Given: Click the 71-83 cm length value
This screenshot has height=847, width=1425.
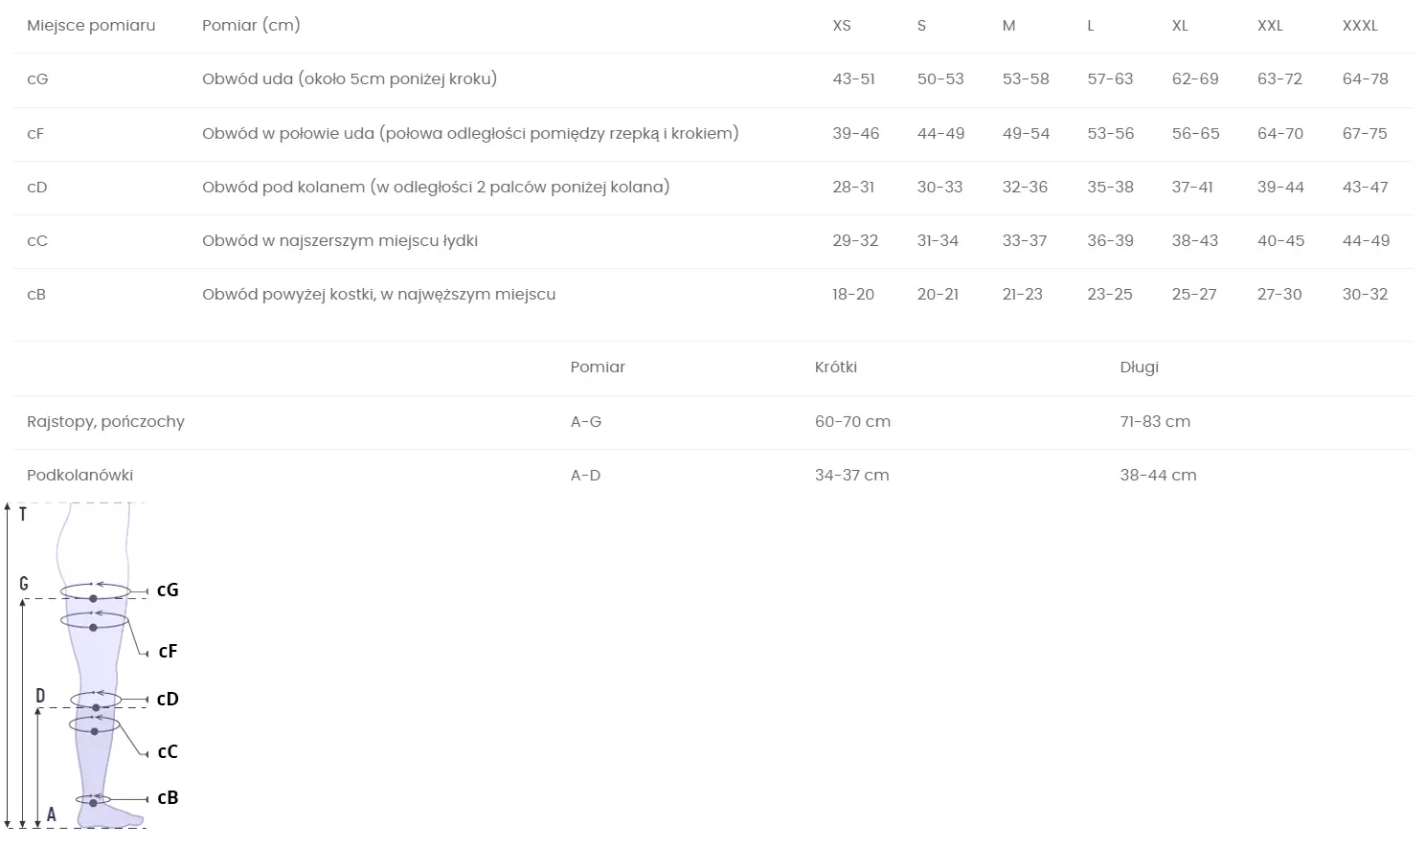Looking at the screenshot, I should click(1155, 422).
